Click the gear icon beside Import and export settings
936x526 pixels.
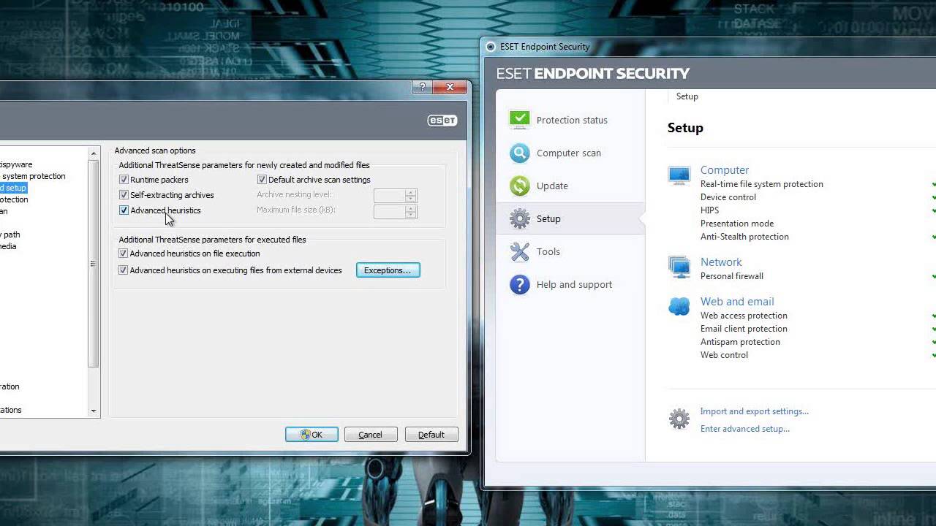pos(679,419)
